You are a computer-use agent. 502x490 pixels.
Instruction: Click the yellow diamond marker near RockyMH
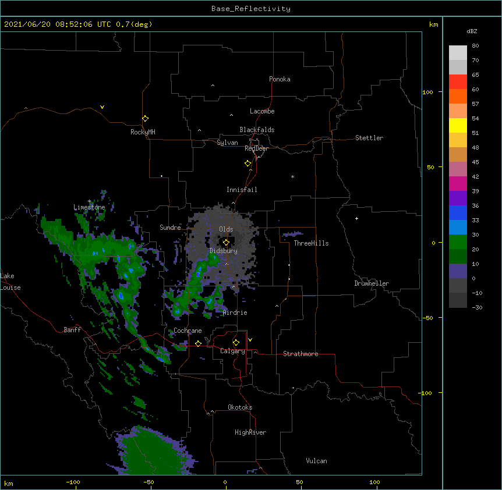pos(145,119)
